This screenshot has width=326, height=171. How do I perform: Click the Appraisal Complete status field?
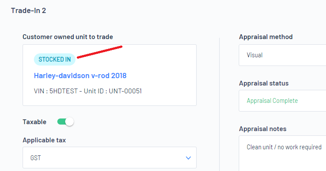(282, 101)
